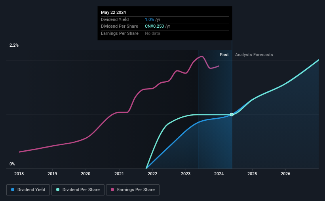Image resolution: width=325 pixels, height=201 pixels.
Task: Click the 2024 x-axis label
Action: coord(219,174)
